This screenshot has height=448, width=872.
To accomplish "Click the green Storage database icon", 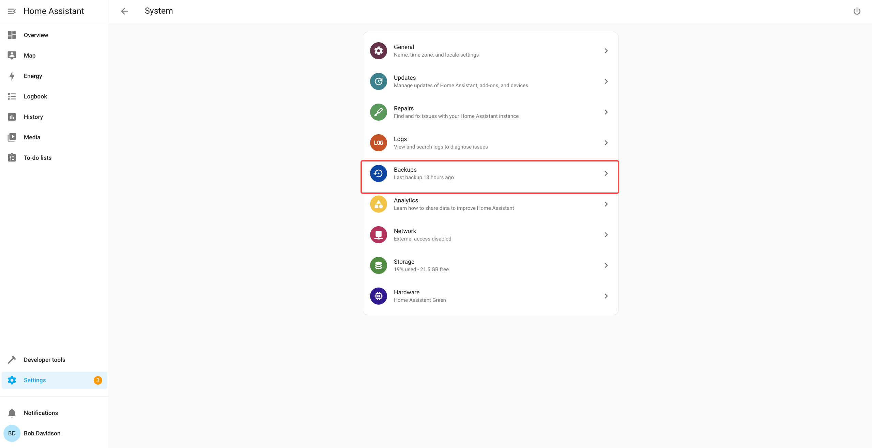I will pos(379,265).
